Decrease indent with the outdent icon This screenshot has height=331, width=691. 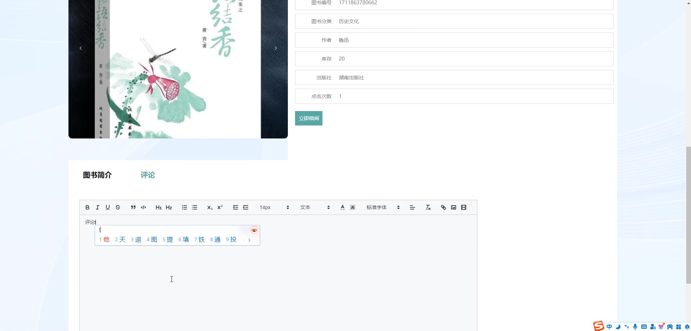236,207
